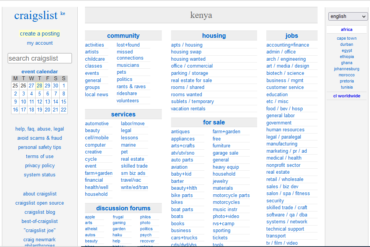Open marketing / pr / ad jobs
Image resolution: width=370 pixels, height=247 pixels.
287,151
